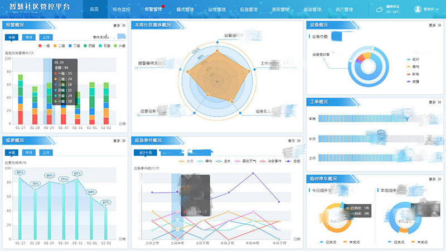This screenshot has width=446, height=251.
Task: Expand 更多 in 巡更概况 panel
Action: pyautogui.click(x=119, y=141)
